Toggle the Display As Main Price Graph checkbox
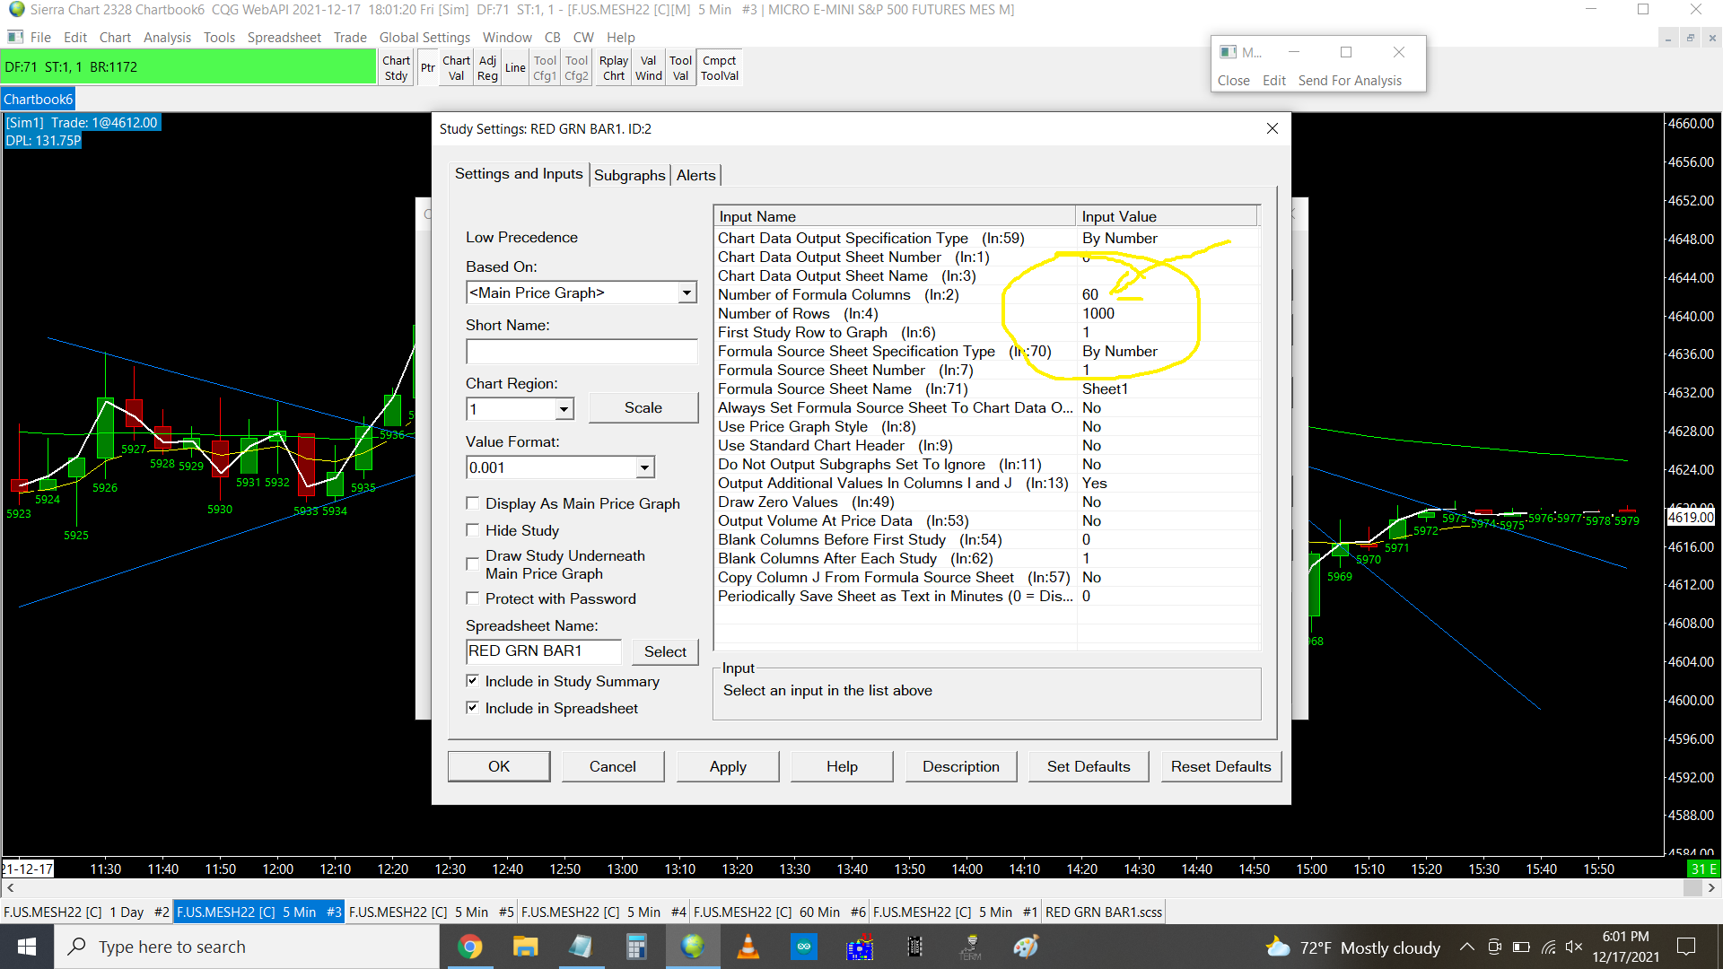Image resolution: width=1723 pixels, height=969 pixels. [473, 503]
